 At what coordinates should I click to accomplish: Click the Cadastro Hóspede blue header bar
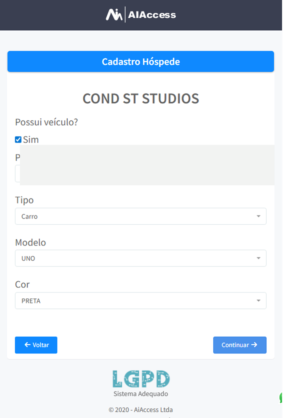coord(141,62)
